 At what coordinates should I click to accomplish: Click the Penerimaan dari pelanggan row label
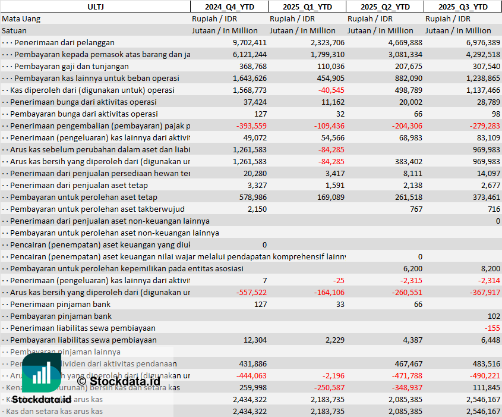click(x=64, y=42)
